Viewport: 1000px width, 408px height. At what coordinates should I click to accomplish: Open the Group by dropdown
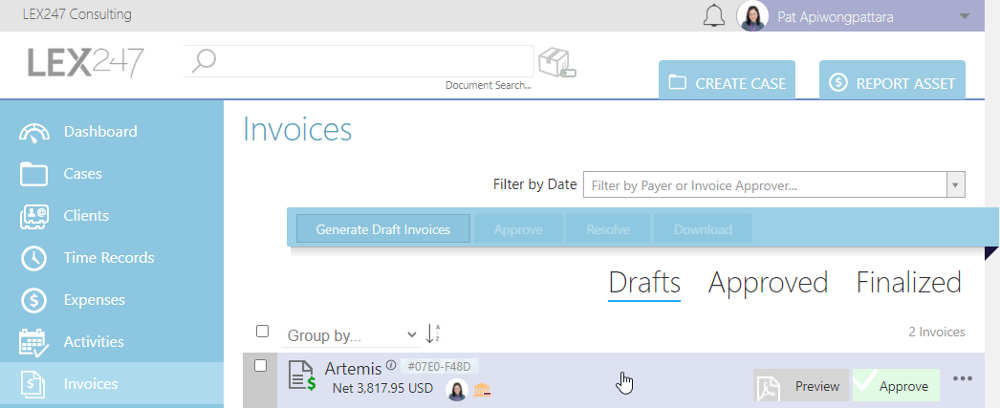pyautogui.click(x=350, y=335)
